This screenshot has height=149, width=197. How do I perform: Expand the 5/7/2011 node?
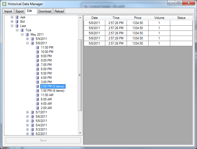click(x=28, y=112)
